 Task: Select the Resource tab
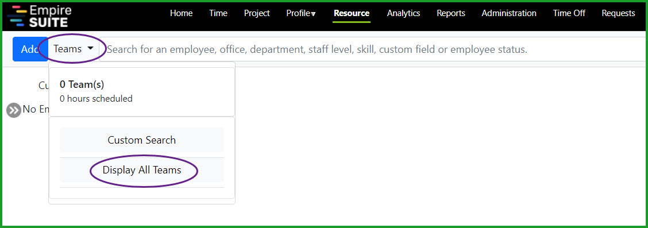coord(352,13)
